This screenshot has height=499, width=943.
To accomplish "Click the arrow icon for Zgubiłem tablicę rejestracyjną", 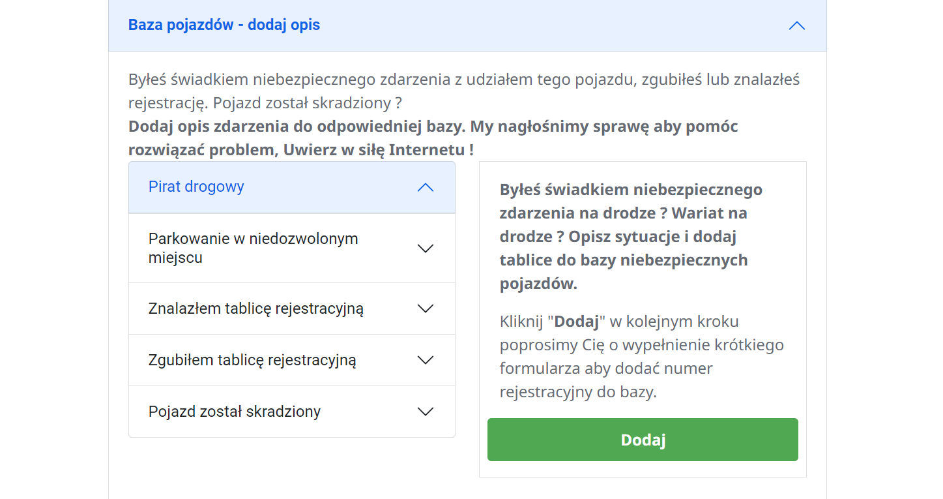I will [x=426, y=359].
